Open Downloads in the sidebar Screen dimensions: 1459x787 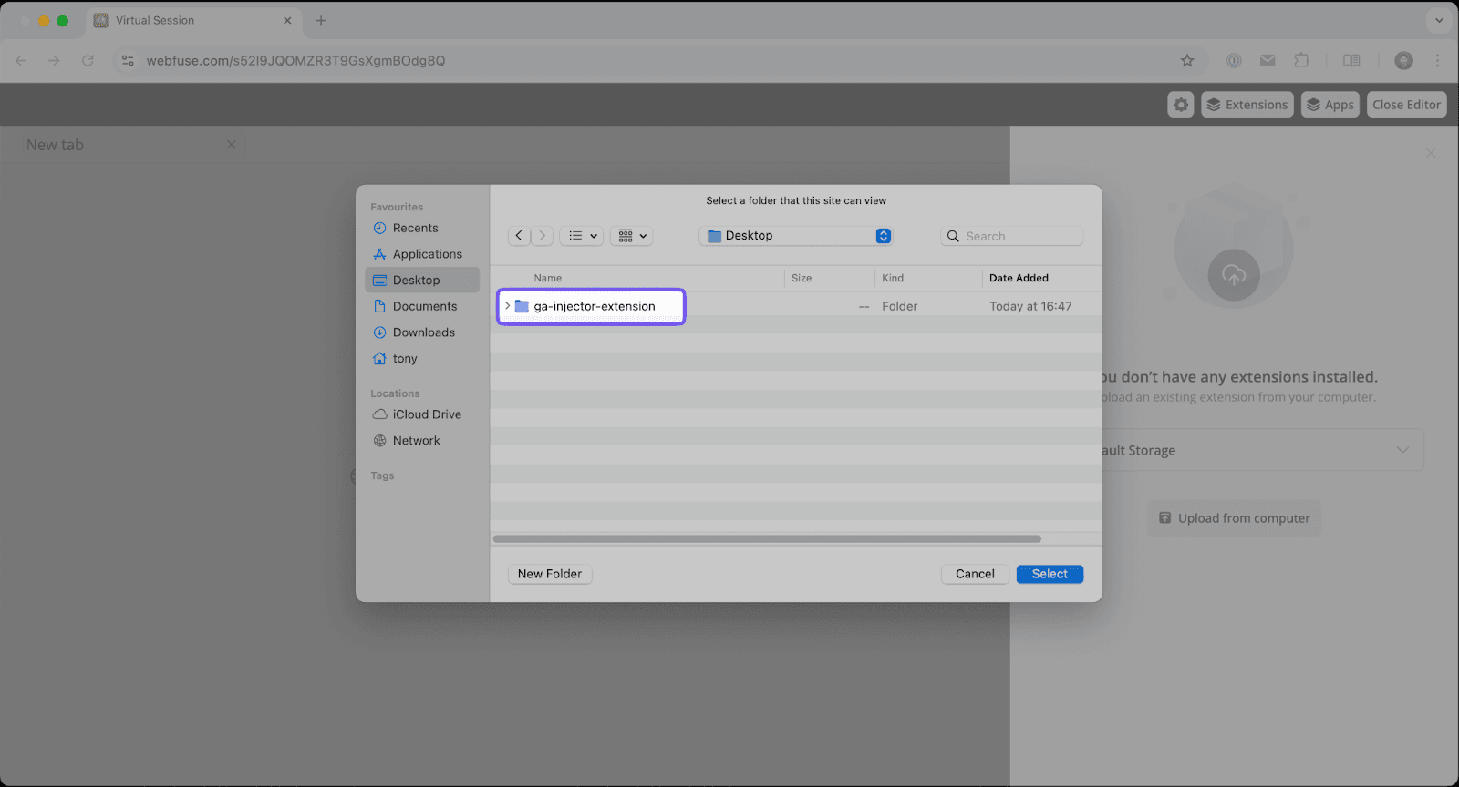[423, 332]
